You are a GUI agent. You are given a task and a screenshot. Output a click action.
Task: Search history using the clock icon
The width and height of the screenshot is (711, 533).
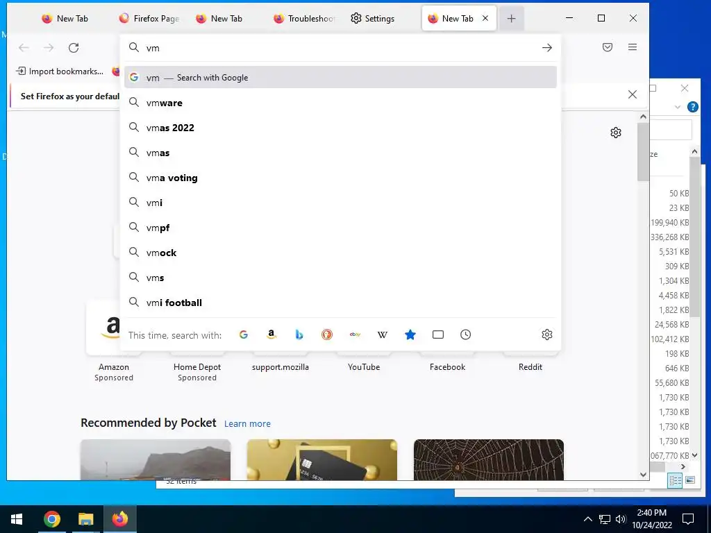[466, 335]
